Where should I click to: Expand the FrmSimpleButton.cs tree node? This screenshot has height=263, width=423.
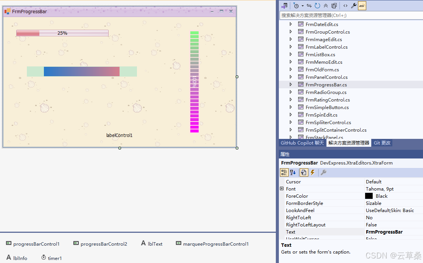[x=291, y=107]
